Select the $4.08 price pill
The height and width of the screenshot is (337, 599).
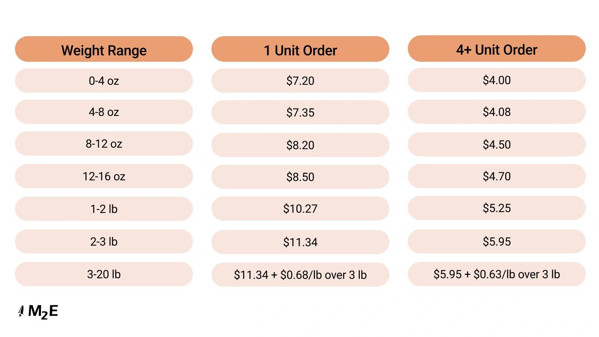pos(496,112)
